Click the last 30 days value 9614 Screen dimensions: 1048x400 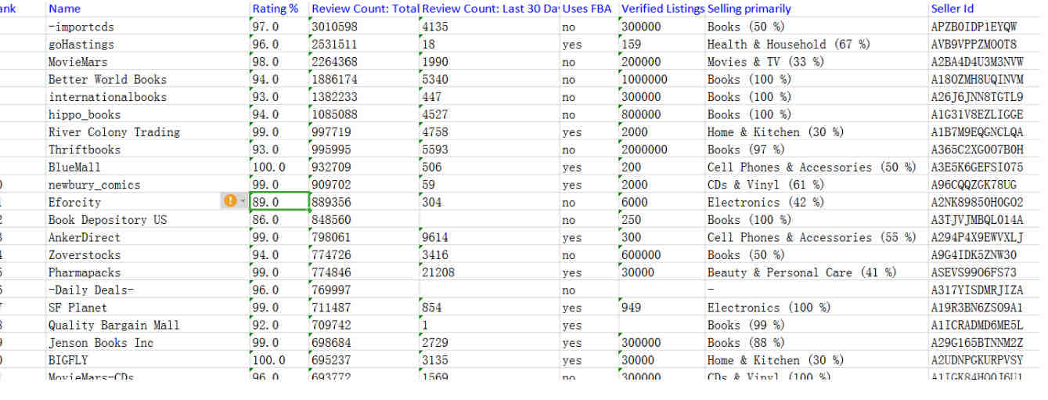coord(435,237)
